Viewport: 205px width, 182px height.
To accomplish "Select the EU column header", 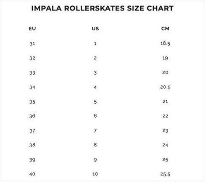I will tap(32, 29).
